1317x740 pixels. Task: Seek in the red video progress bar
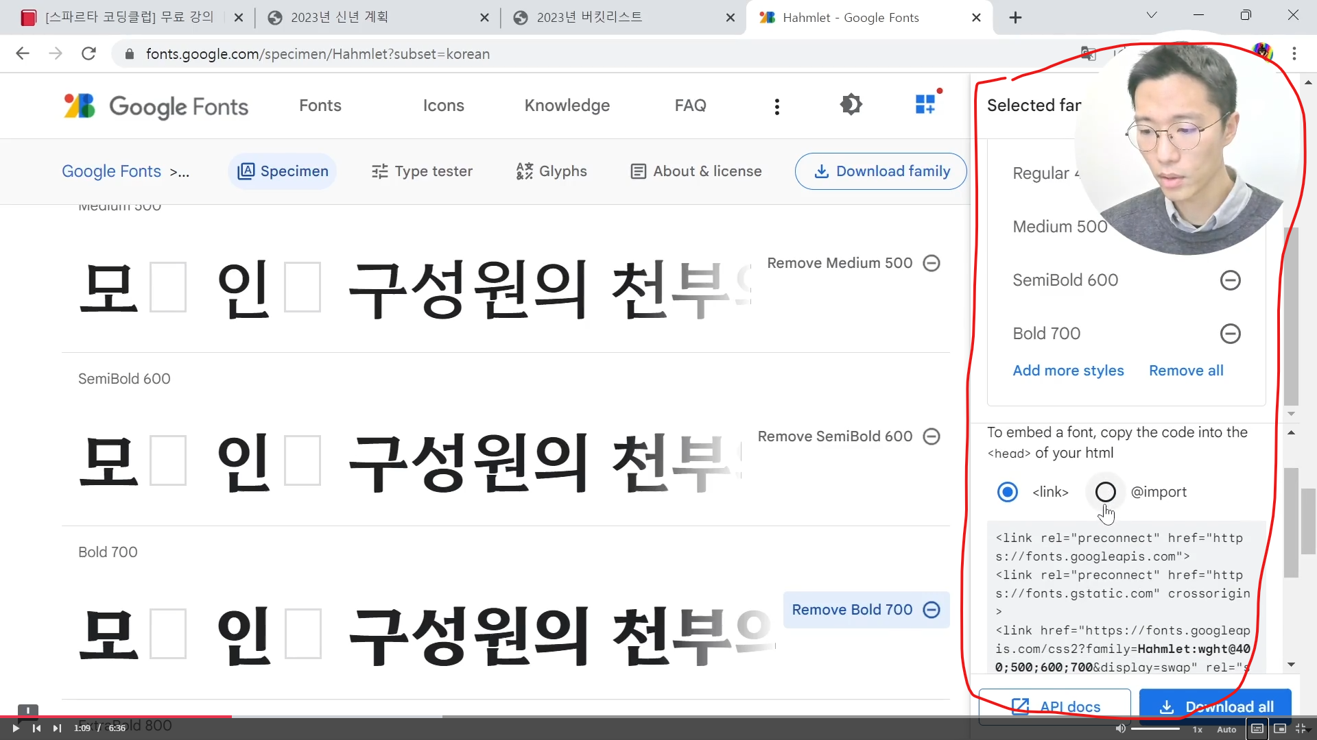[115, 717]
